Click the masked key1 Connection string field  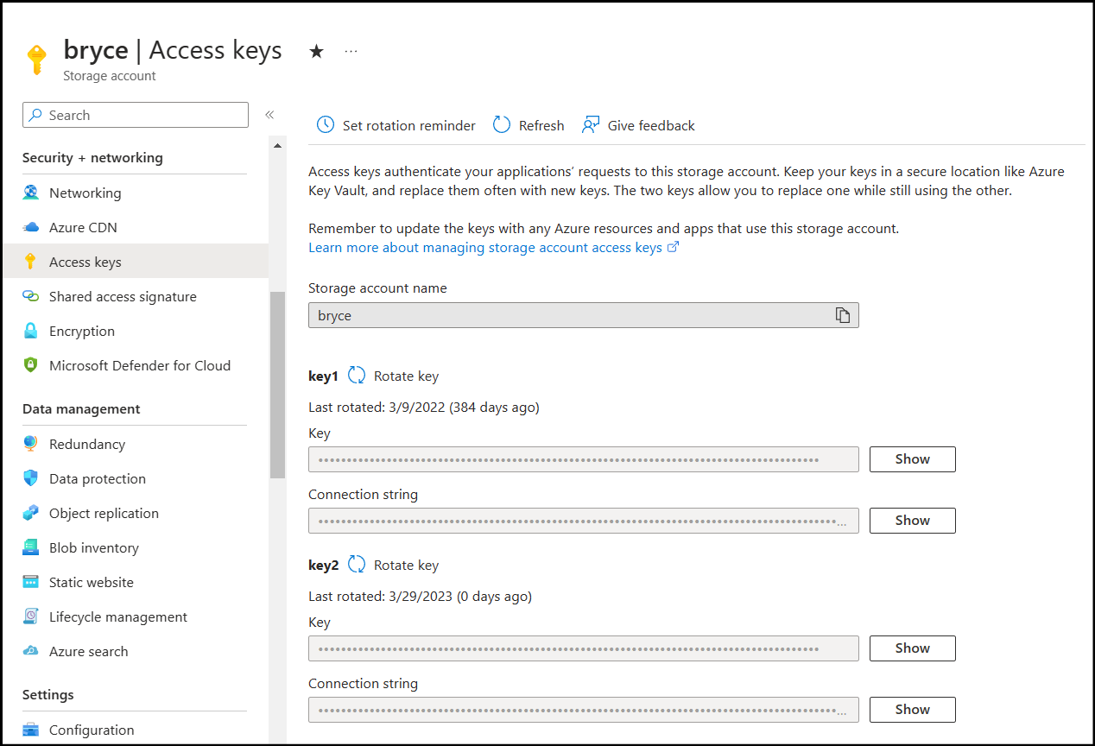584,521
